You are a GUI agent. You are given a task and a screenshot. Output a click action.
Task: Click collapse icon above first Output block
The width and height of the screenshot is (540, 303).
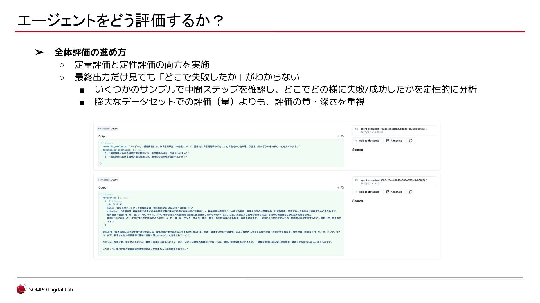pos(338,136)
